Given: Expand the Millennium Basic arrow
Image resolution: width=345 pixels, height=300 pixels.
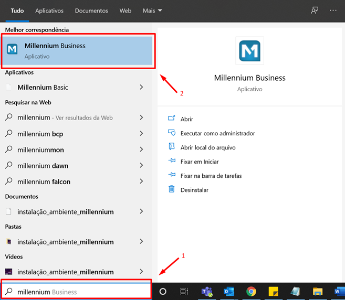Looking at the screenshot, I should click(141, 87).
